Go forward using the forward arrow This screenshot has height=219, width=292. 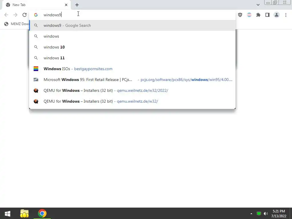(x=15, y=15)
